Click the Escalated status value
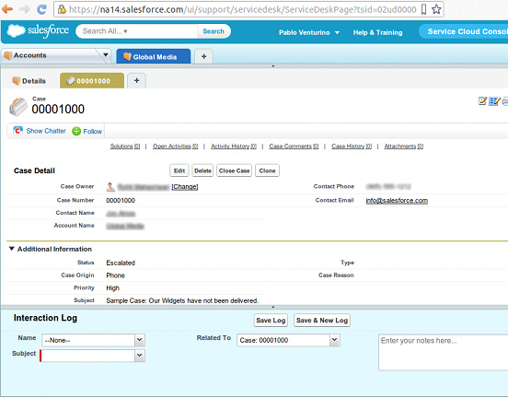Image resolution: width=508 pixels, height=398 pixels. point(121,263)
